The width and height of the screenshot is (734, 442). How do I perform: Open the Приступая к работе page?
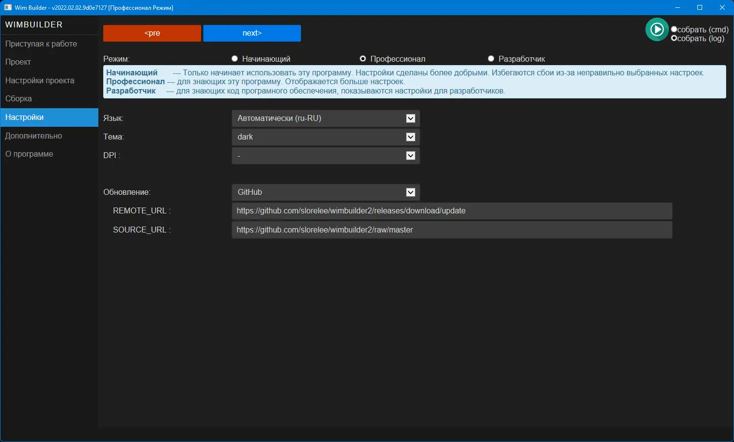(41, 44)
